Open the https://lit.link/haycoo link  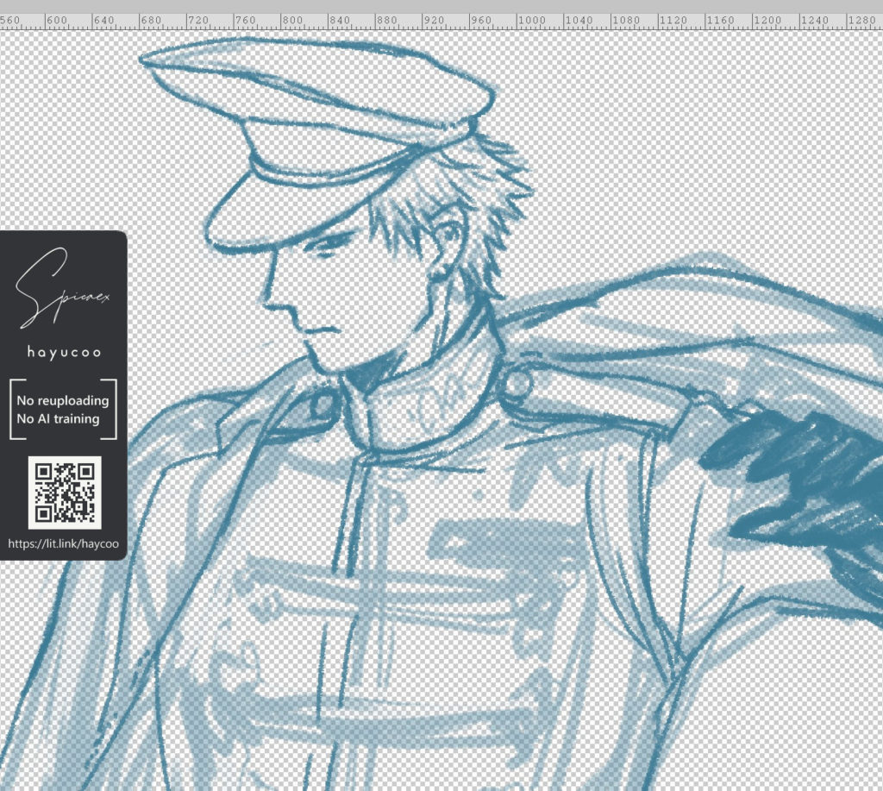[63, 544]
